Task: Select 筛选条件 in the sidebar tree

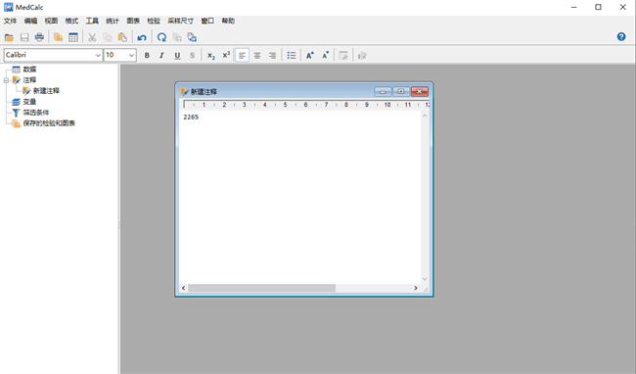Action: click(36, 113)
